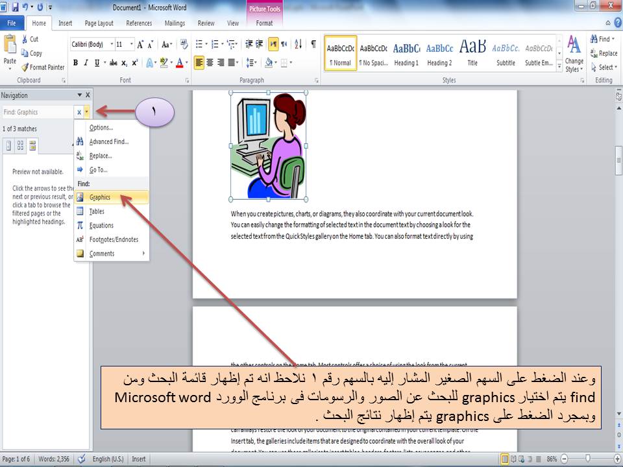The image size is (623, 467).
Task: Sort the text with the A-Z icon
Action: 299,44
